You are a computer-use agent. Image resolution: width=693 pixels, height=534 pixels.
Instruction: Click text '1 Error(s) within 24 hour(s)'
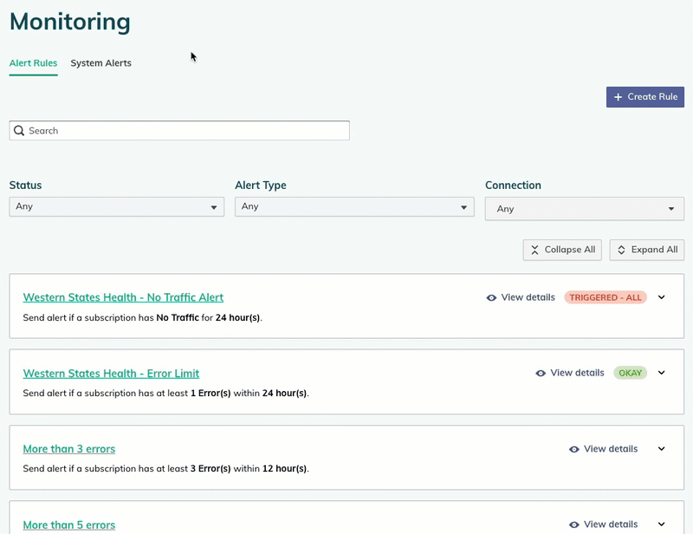[x=249, y=394]
